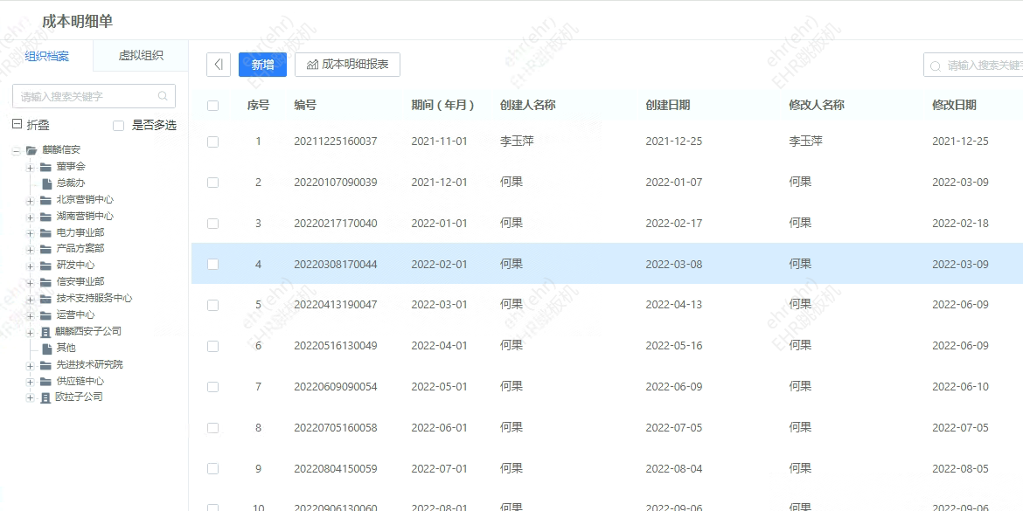This screenshot has height=511, width=1023.
Task: Enable the 是否多选 checkbox
Action: 119,125
